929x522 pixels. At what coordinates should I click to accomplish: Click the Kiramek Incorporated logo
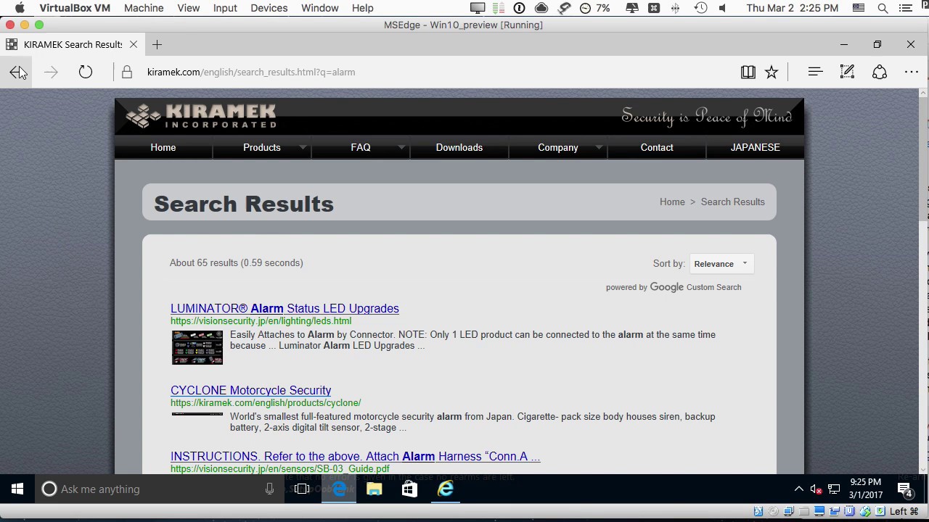[x=201, y=116]
